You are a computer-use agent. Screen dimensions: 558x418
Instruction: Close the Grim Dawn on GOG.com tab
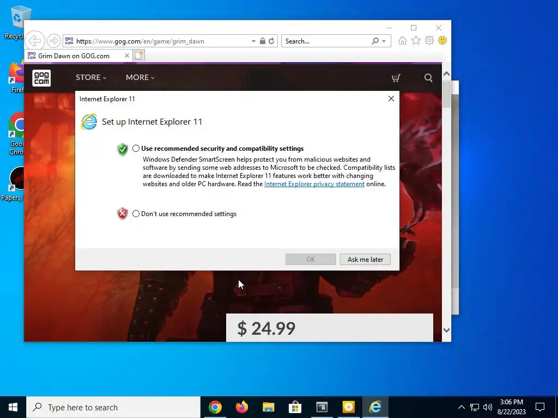tap(126, 56)
